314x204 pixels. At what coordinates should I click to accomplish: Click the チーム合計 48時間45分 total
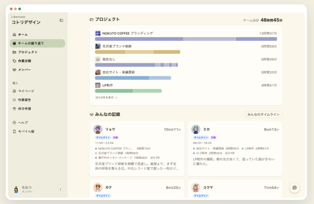[x=263, y=20]
